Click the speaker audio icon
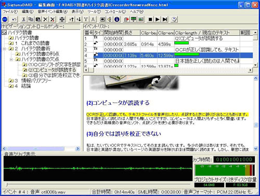This screenshot has width=260, height=196. click(110, 19)
